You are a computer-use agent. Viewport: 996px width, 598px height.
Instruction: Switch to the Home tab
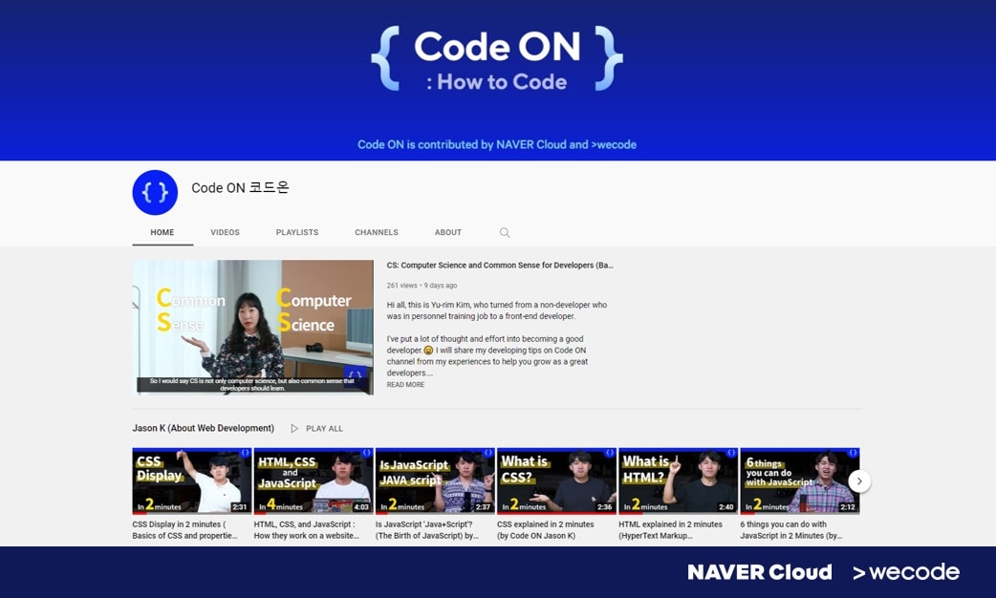tap(162, 233)
